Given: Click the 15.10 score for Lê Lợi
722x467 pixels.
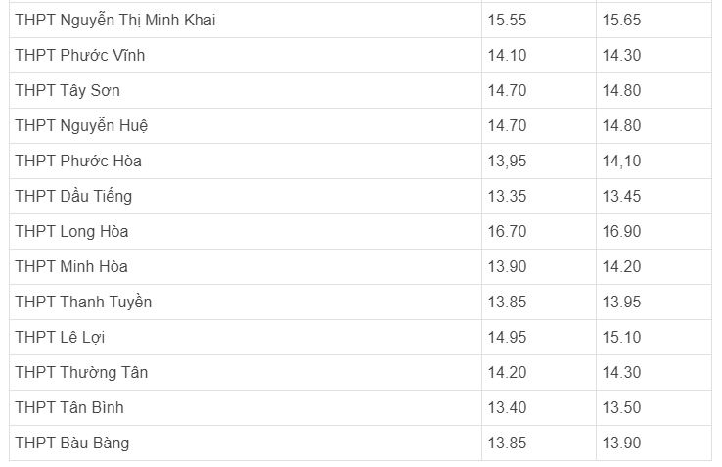Looking at the screenshot, I should click(x=621, y=337).
